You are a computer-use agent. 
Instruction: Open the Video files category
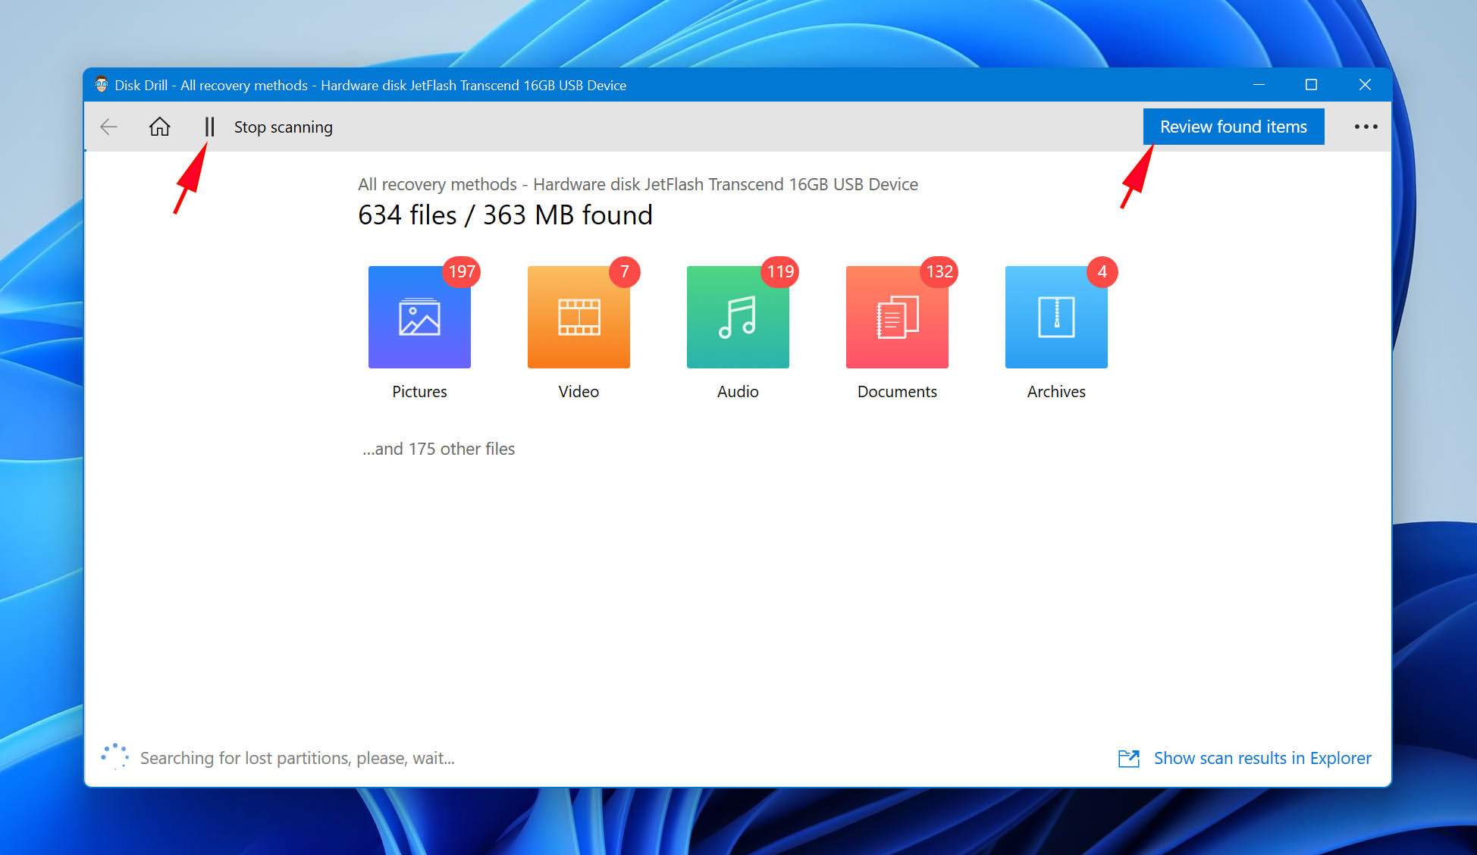tap(579, 315)
